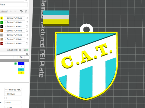Open the Textured PEI bed type dropdown

pos(13,90)
